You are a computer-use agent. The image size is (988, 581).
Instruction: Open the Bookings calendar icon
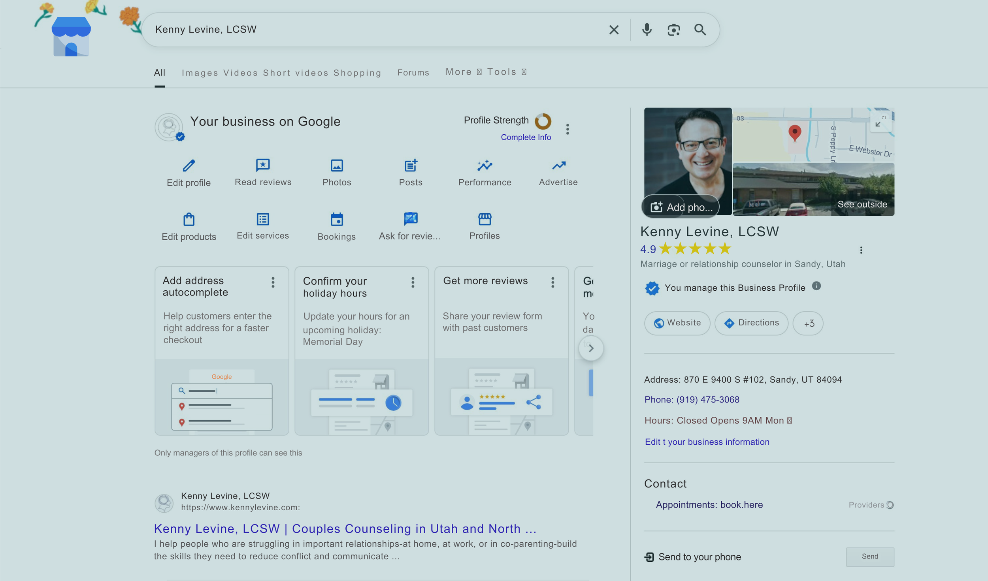point(337,219)
